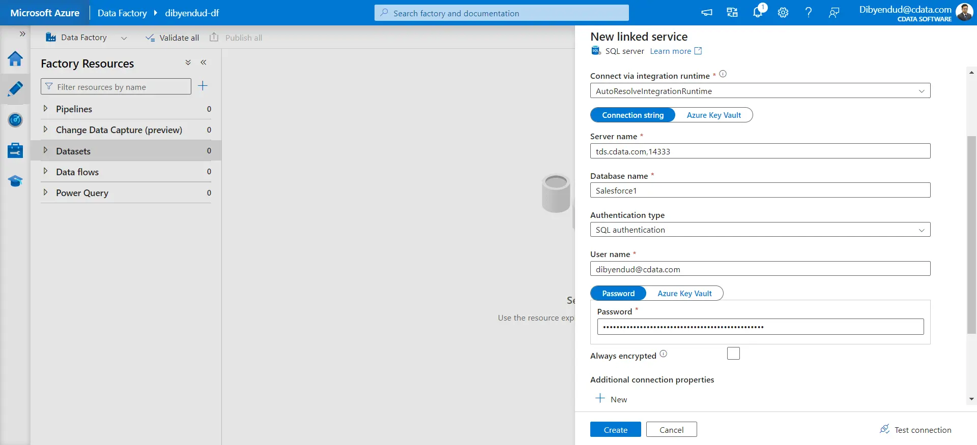Click New additional connection property
This screenshot has width=977, height=445.
(612, 399)
